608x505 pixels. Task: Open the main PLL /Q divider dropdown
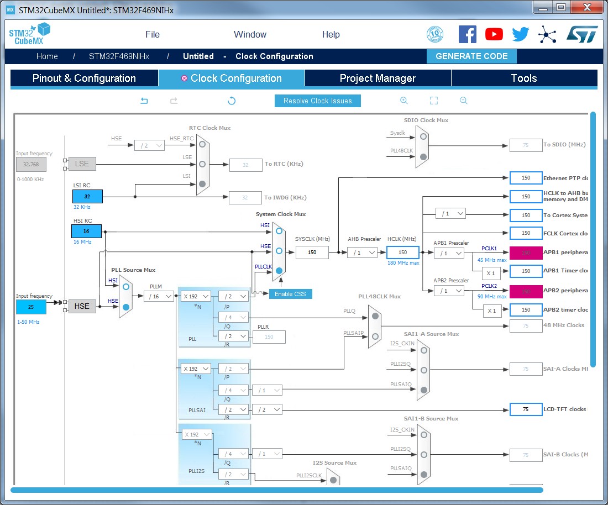click(x=234, y=317)
